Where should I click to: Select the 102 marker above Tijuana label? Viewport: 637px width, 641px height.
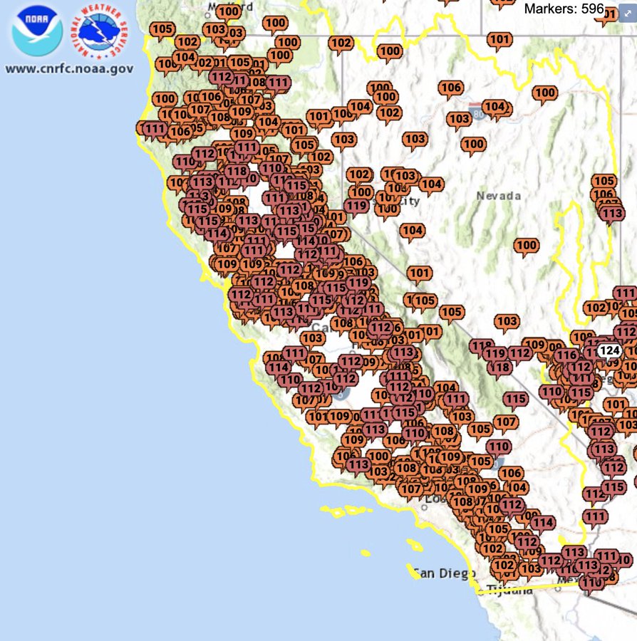(504, 566)
